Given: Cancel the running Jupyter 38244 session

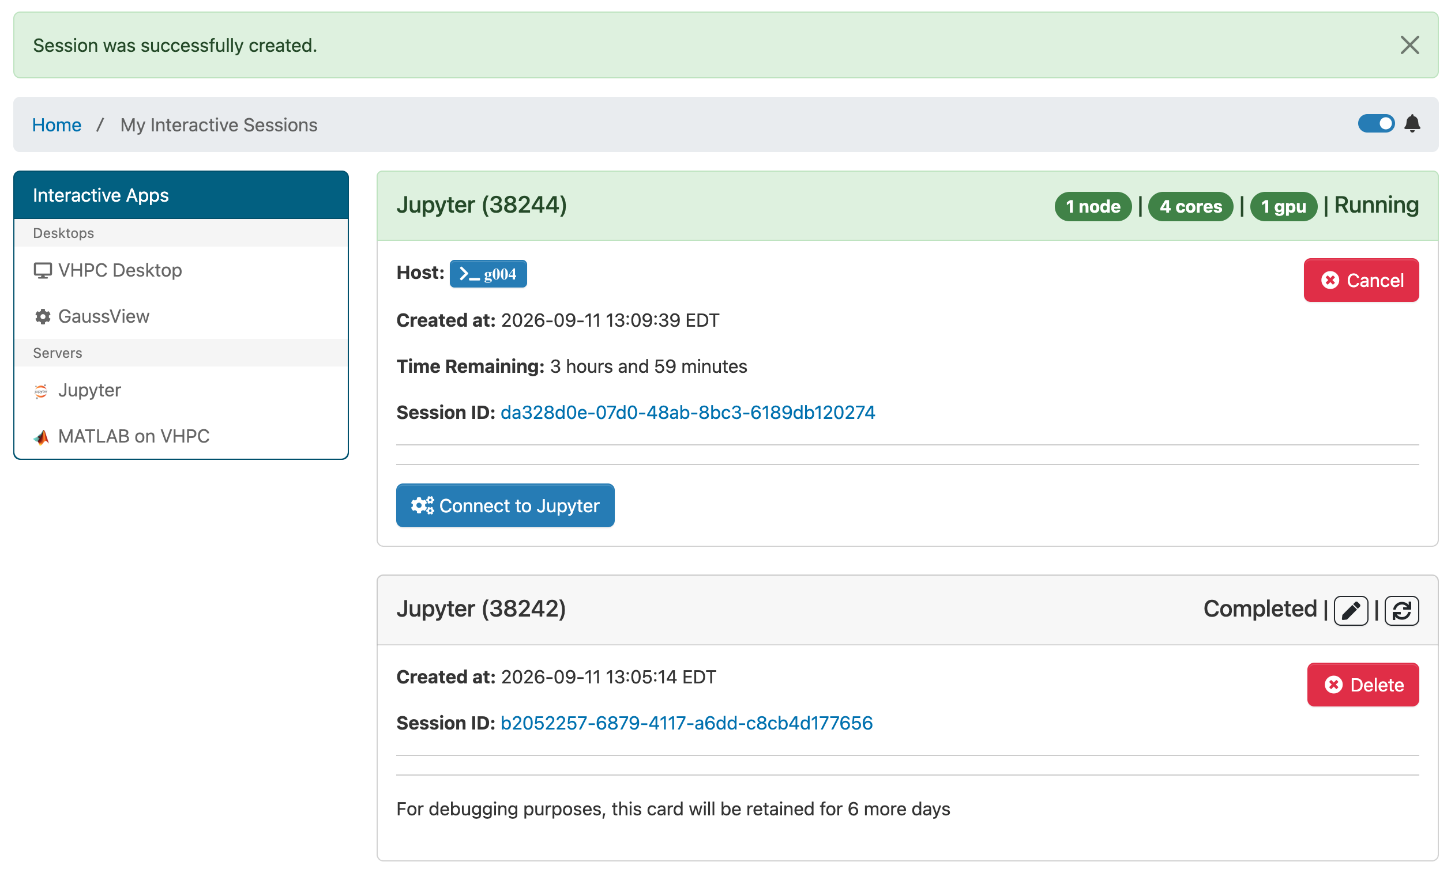Looking at the screenshot, I should [x=1360, y=280].
